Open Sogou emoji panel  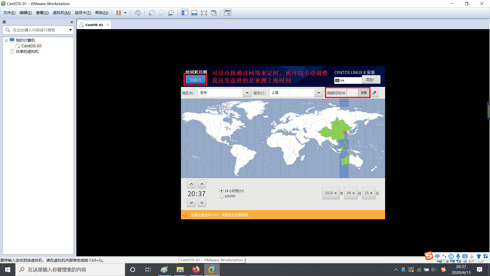[451, 256]
